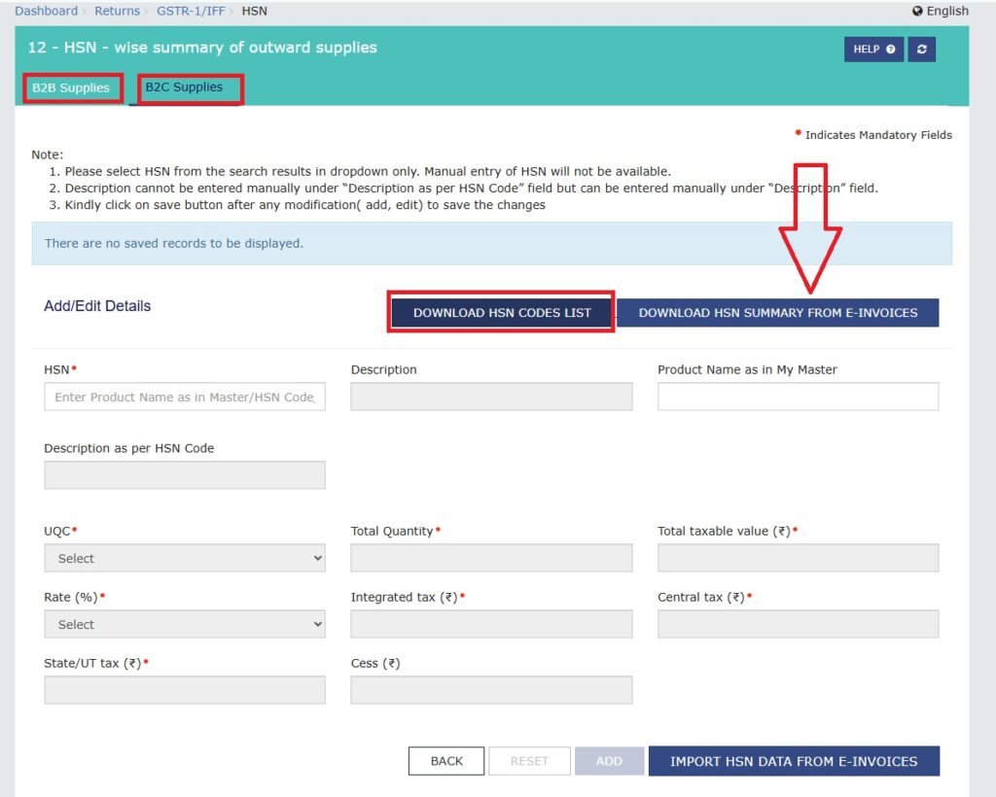Select the Cess amount field

point(491,690)
